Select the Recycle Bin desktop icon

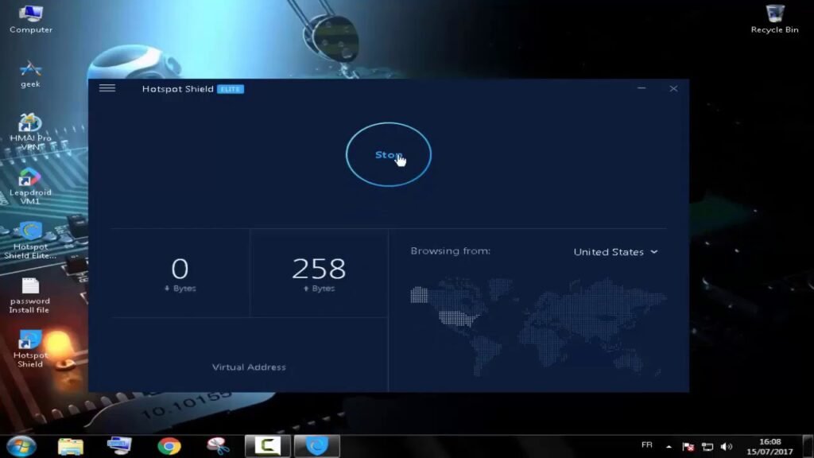pyautogui.click(x=774, y=19)
